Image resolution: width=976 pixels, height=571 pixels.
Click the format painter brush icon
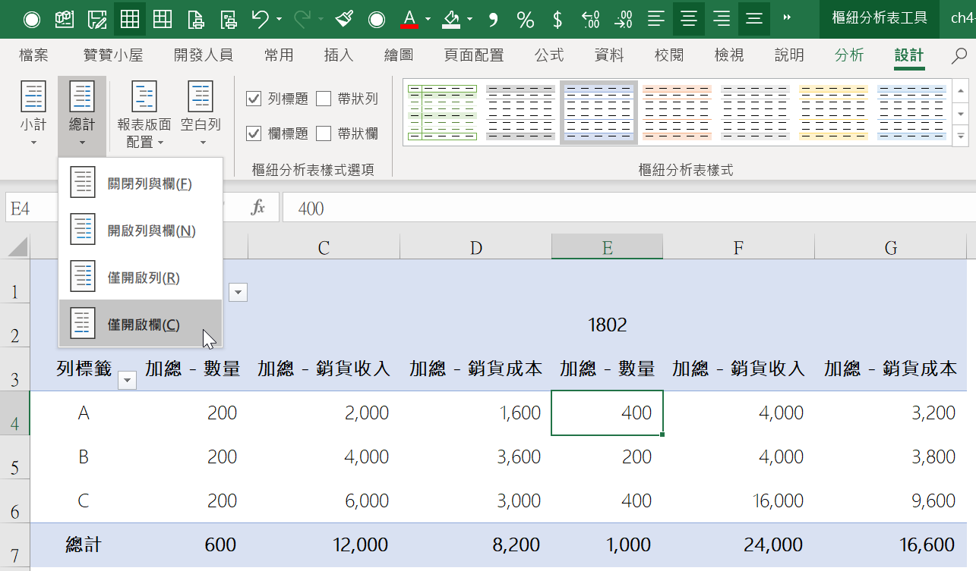(344, 19)
